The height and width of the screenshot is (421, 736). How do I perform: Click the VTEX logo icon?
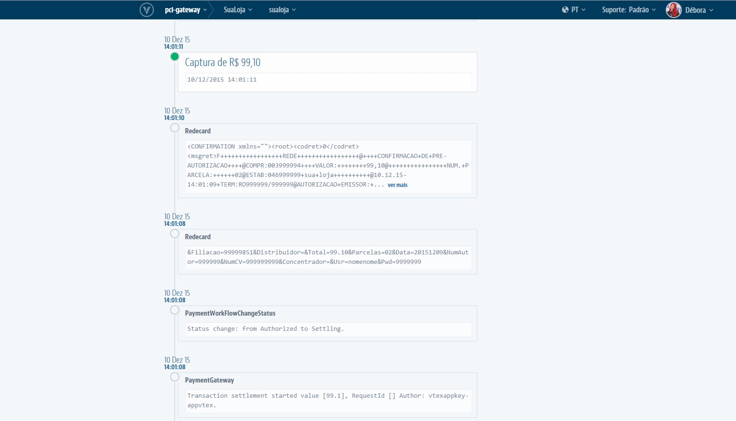(x=146, y=9)
